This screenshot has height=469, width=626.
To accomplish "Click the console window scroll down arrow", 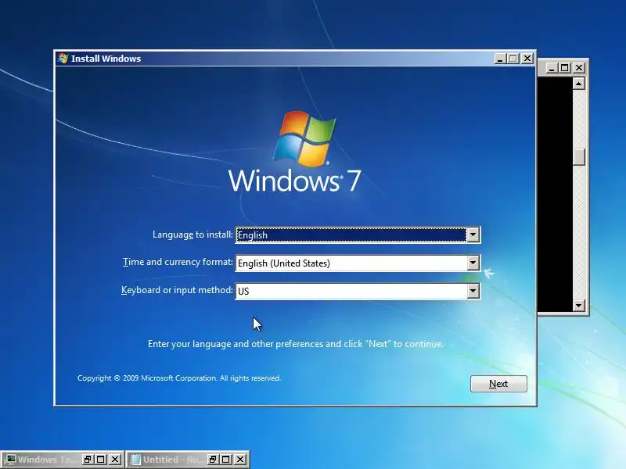I will click(x=579, y=306).
